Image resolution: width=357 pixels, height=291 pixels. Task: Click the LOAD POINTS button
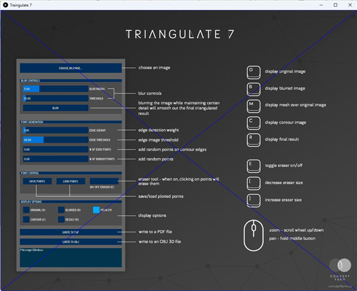tap(71, 181)
